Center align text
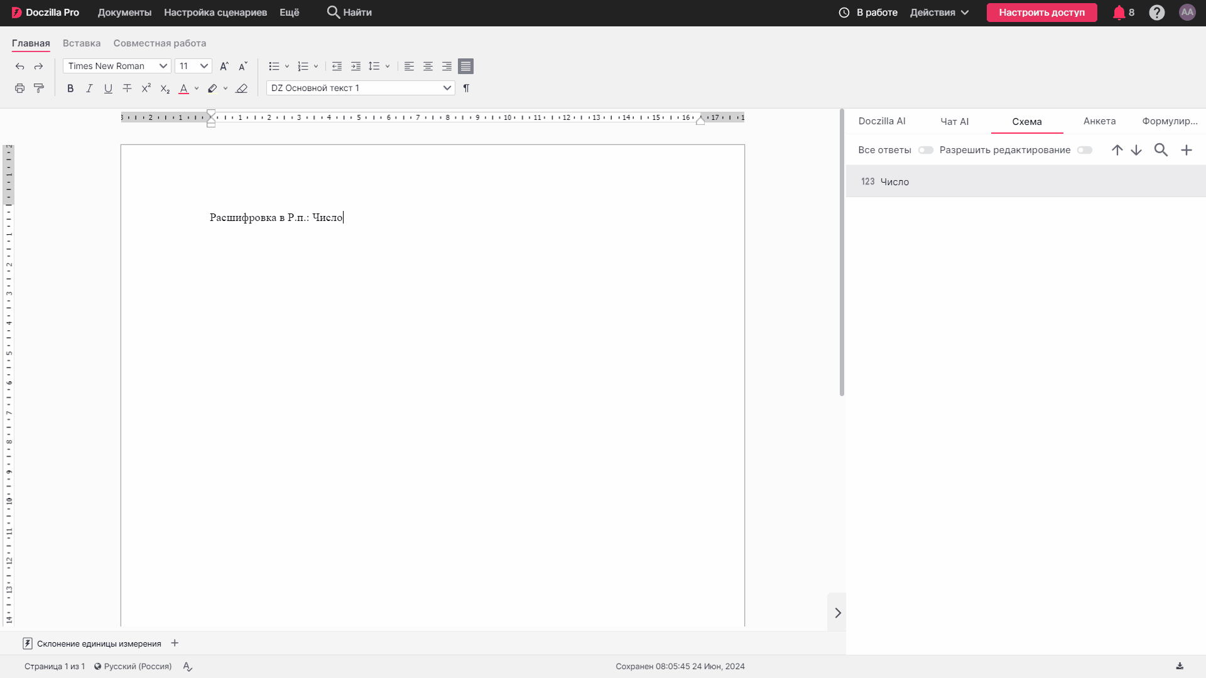This screenshot has width=1206, height=678. [x=428, y=67]
